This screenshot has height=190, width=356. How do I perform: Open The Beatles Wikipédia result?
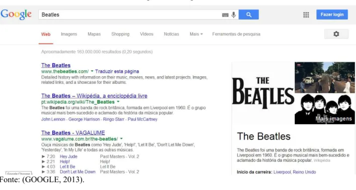pyautogui.click(x=94, y=96)
